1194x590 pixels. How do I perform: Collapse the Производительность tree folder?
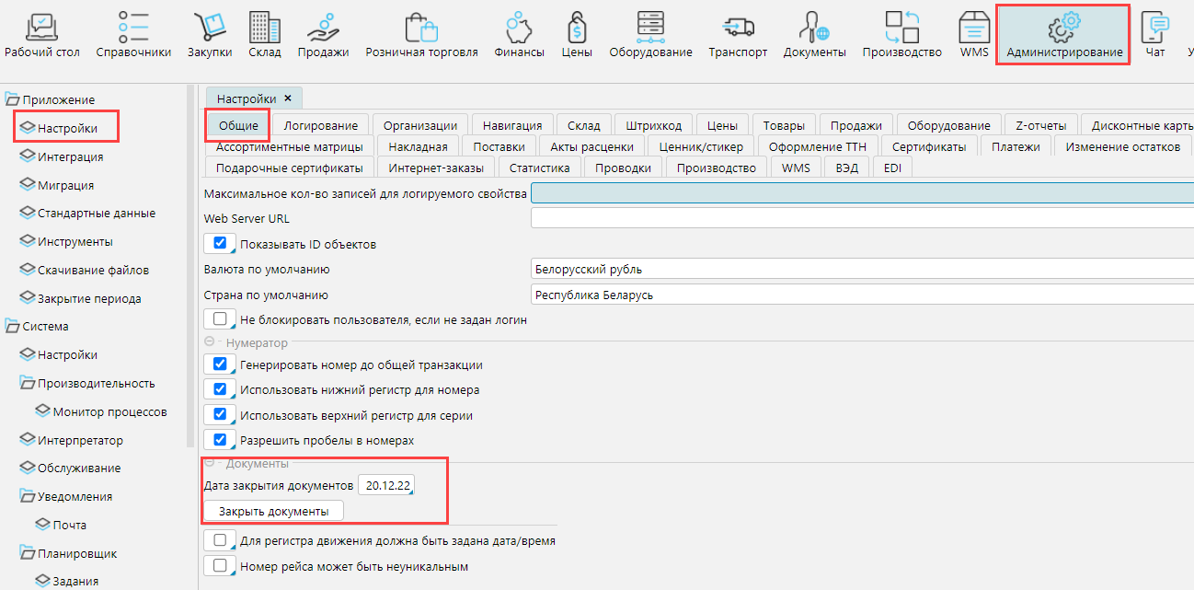pos(28,383)
